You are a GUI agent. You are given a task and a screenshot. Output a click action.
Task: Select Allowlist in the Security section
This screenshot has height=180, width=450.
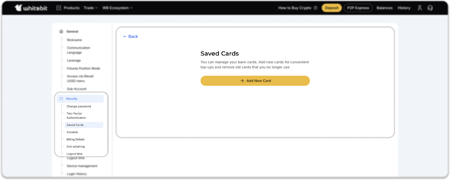click(72, 132)
